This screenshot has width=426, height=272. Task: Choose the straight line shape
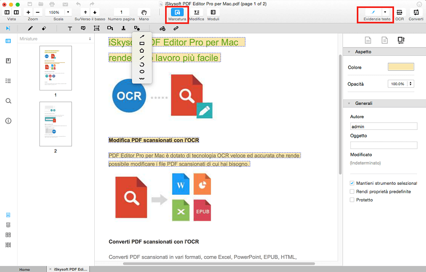tap(142, 57)
